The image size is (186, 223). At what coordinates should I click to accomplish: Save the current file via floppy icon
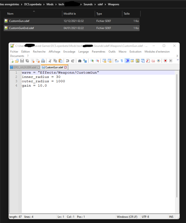click(x=22, y=61)
